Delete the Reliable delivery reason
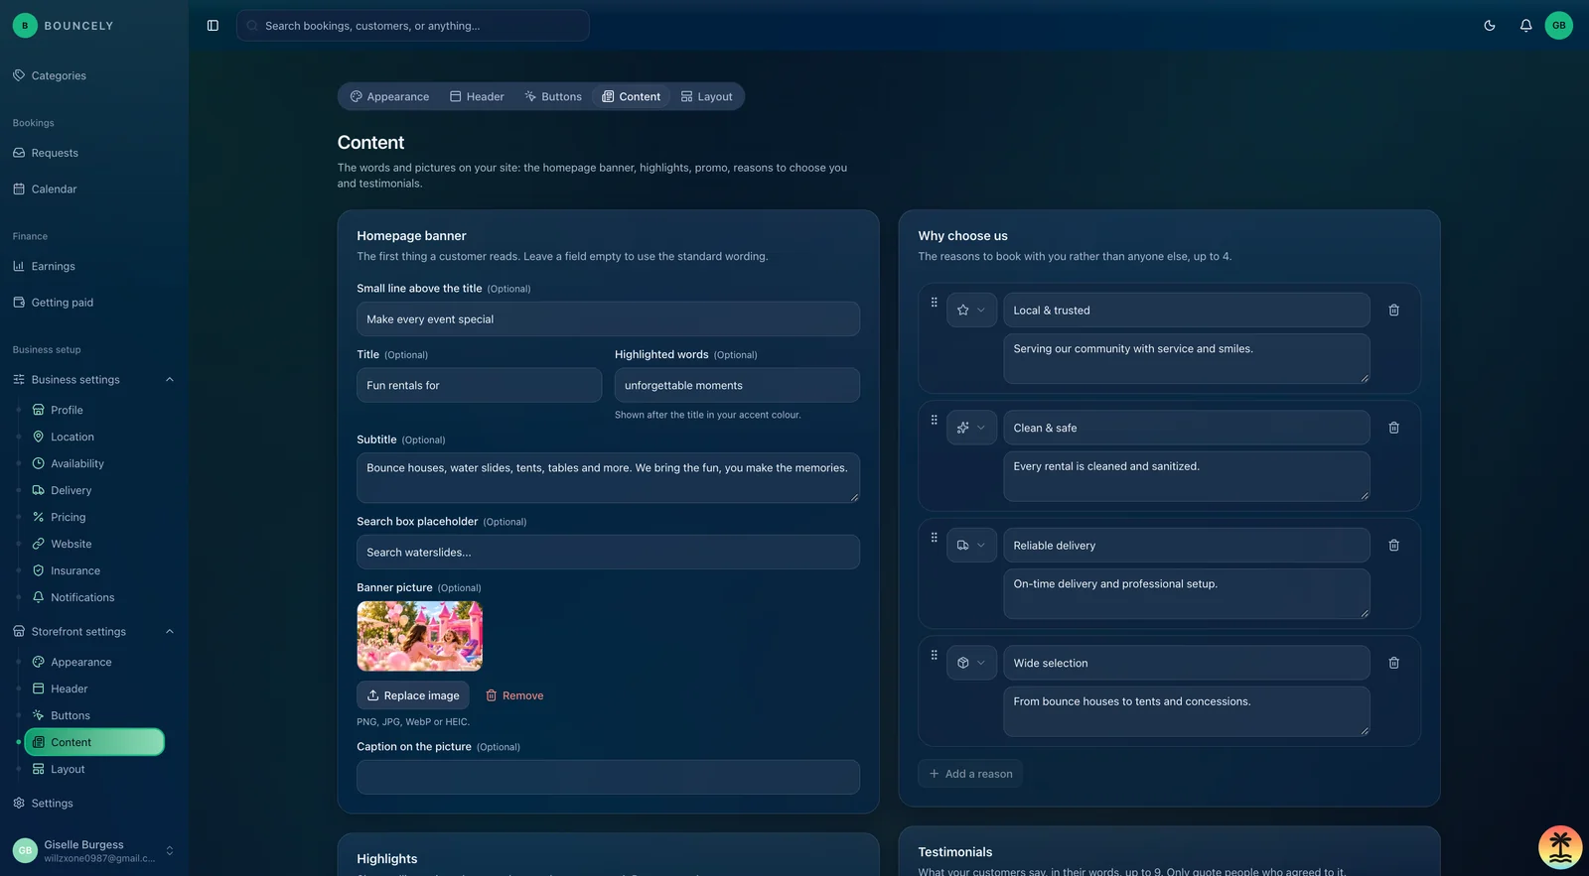Screen dimensions: 1589x876 point(1394,546)
